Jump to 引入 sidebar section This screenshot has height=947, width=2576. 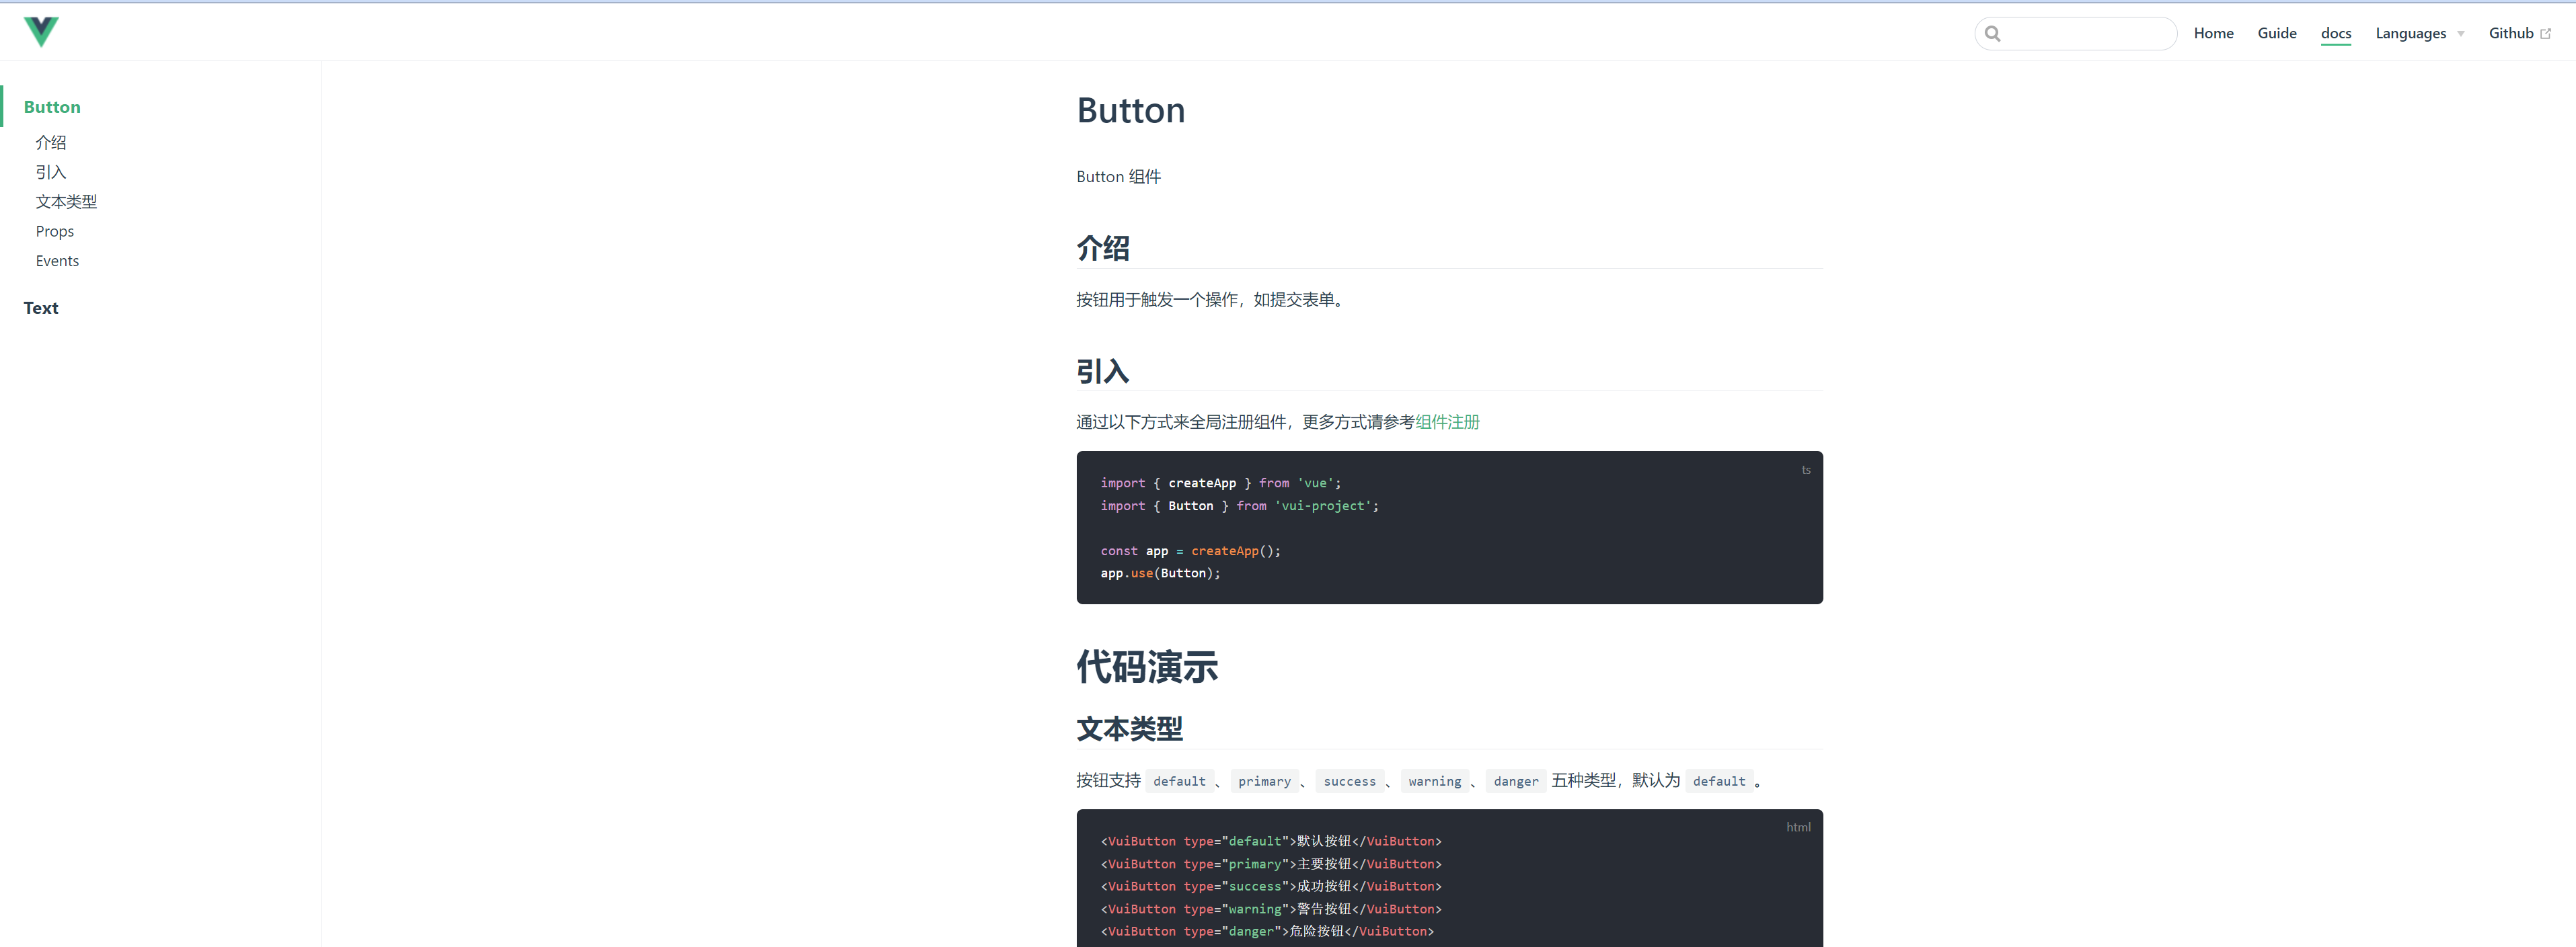[x=51, y=172]
